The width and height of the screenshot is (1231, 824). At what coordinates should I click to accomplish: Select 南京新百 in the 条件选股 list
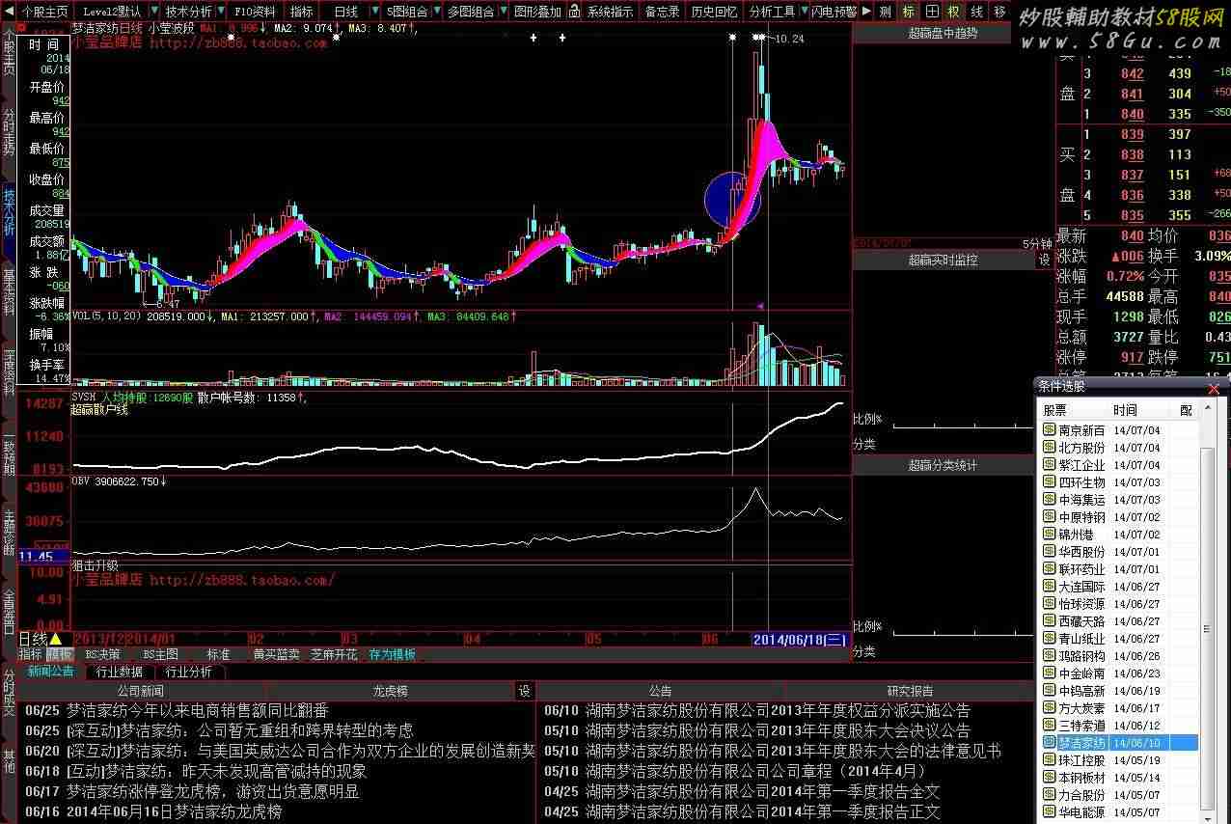(1081, 430)
